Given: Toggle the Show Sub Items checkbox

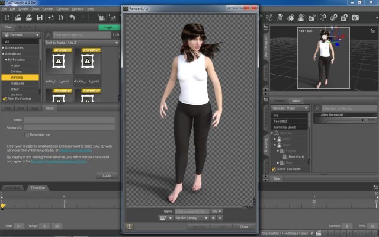Looking at the screenshot, I should (x=274, y=169).
